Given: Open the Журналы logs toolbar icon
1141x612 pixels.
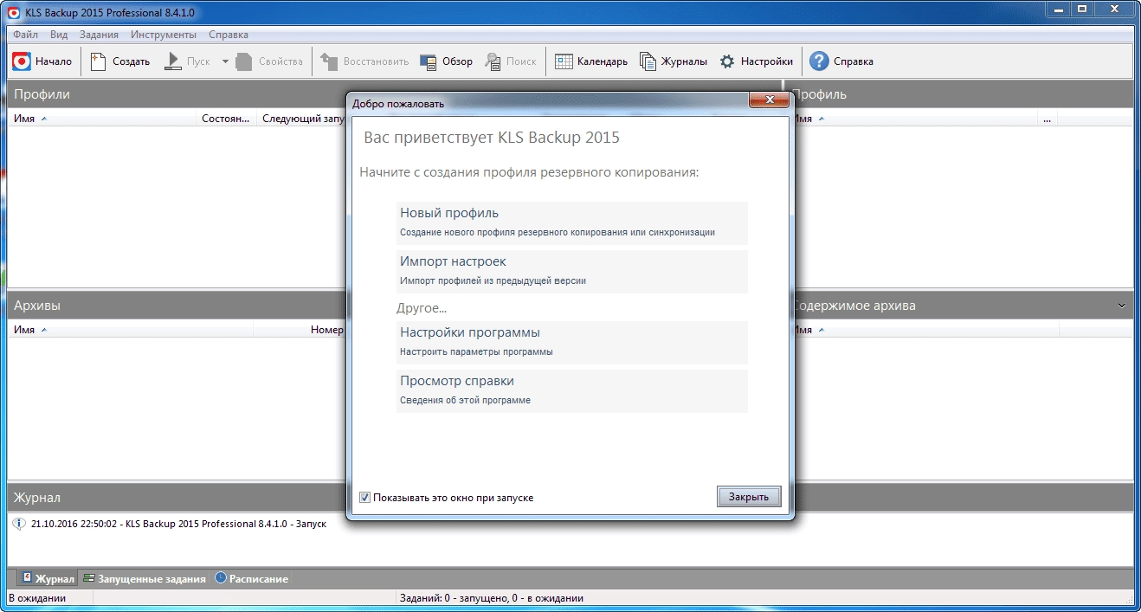Looking at the screenshot, I should coord(648,61).
